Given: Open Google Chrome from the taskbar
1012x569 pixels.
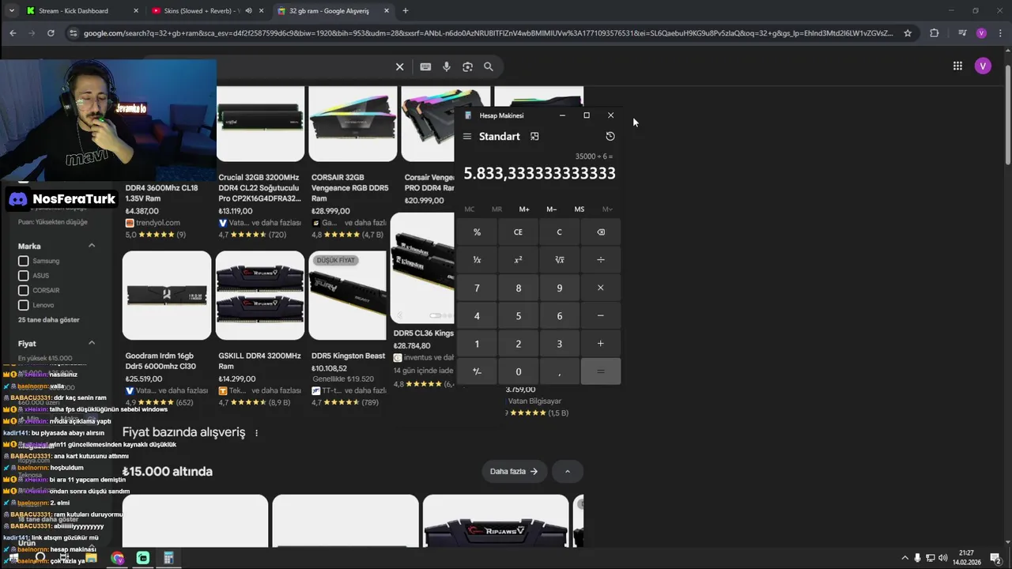Looking at the screenshot, I should coord(118,558).
